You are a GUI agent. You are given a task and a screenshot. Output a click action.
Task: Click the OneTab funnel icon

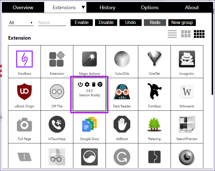click(x=154, y=59)
